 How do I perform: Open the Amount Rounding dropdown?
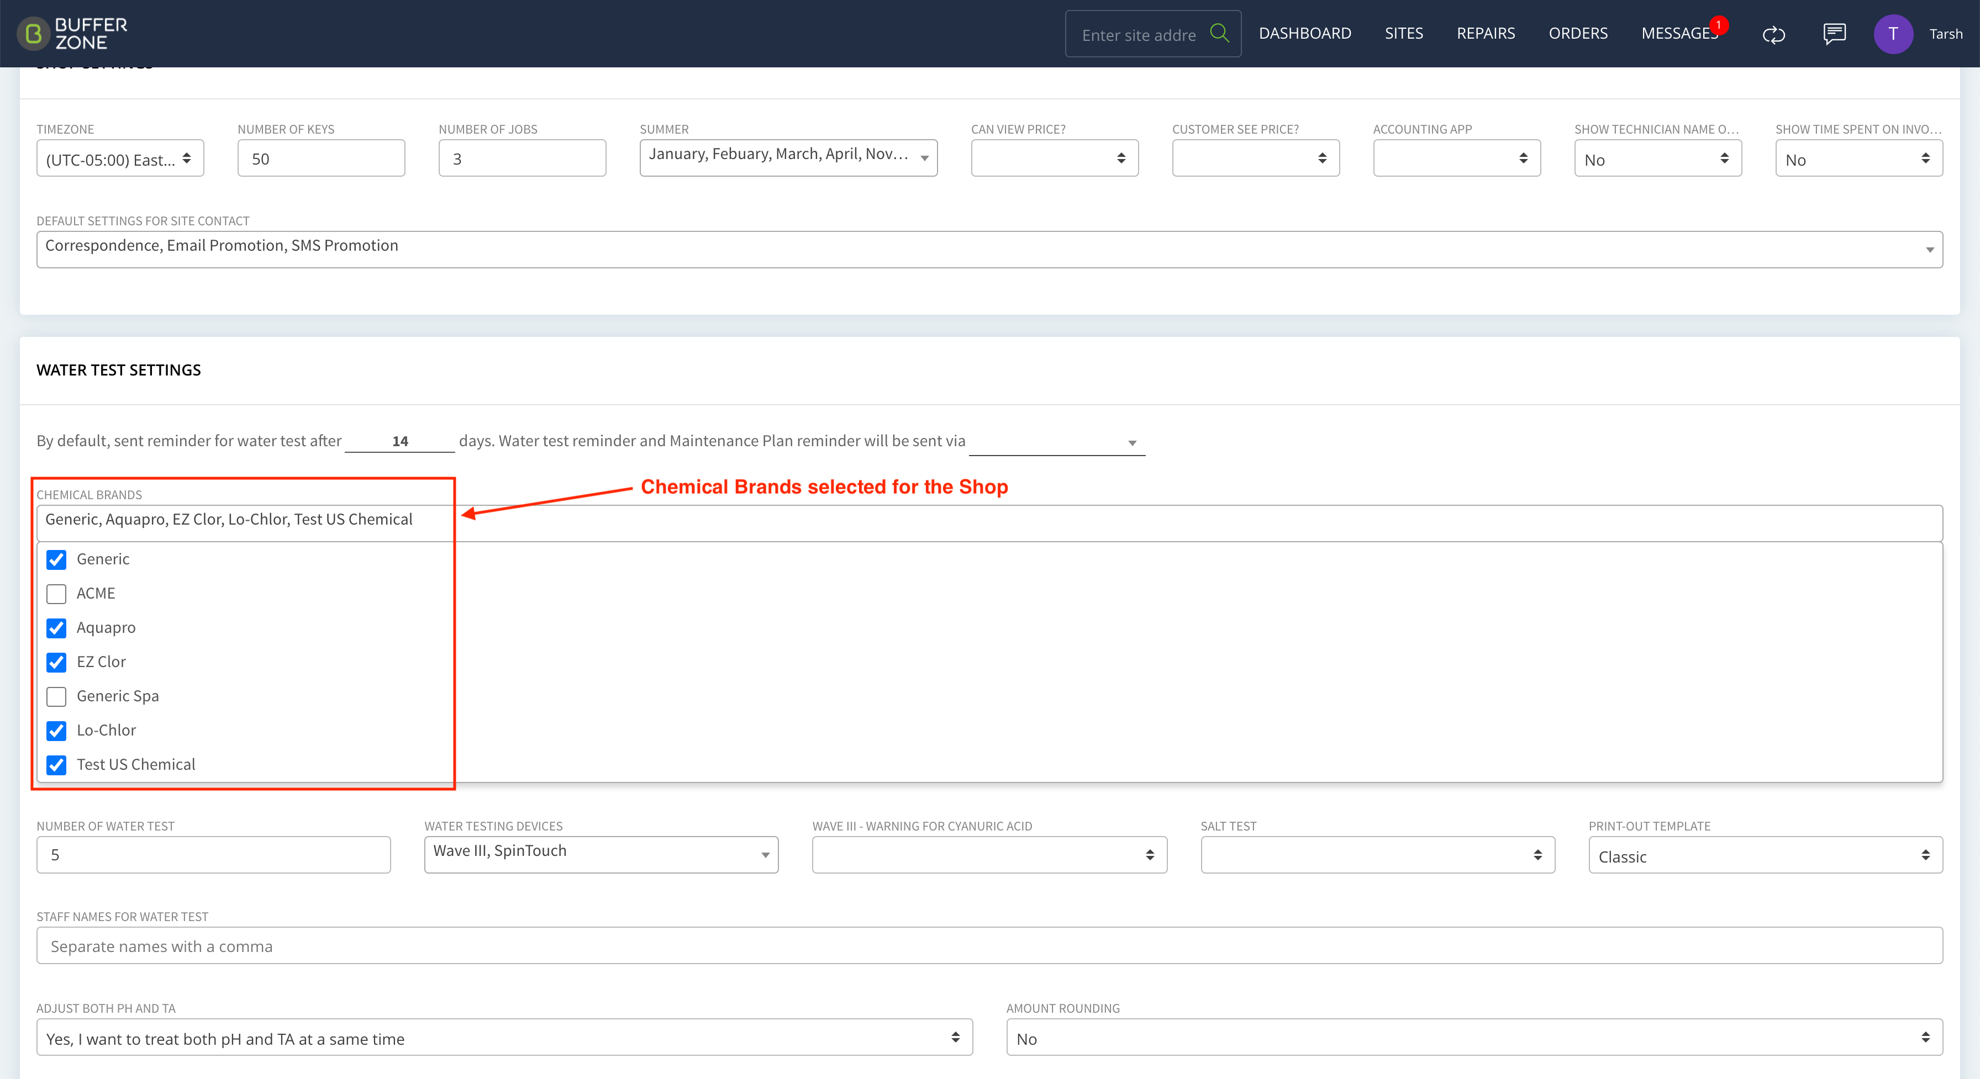point(1475,1038)
